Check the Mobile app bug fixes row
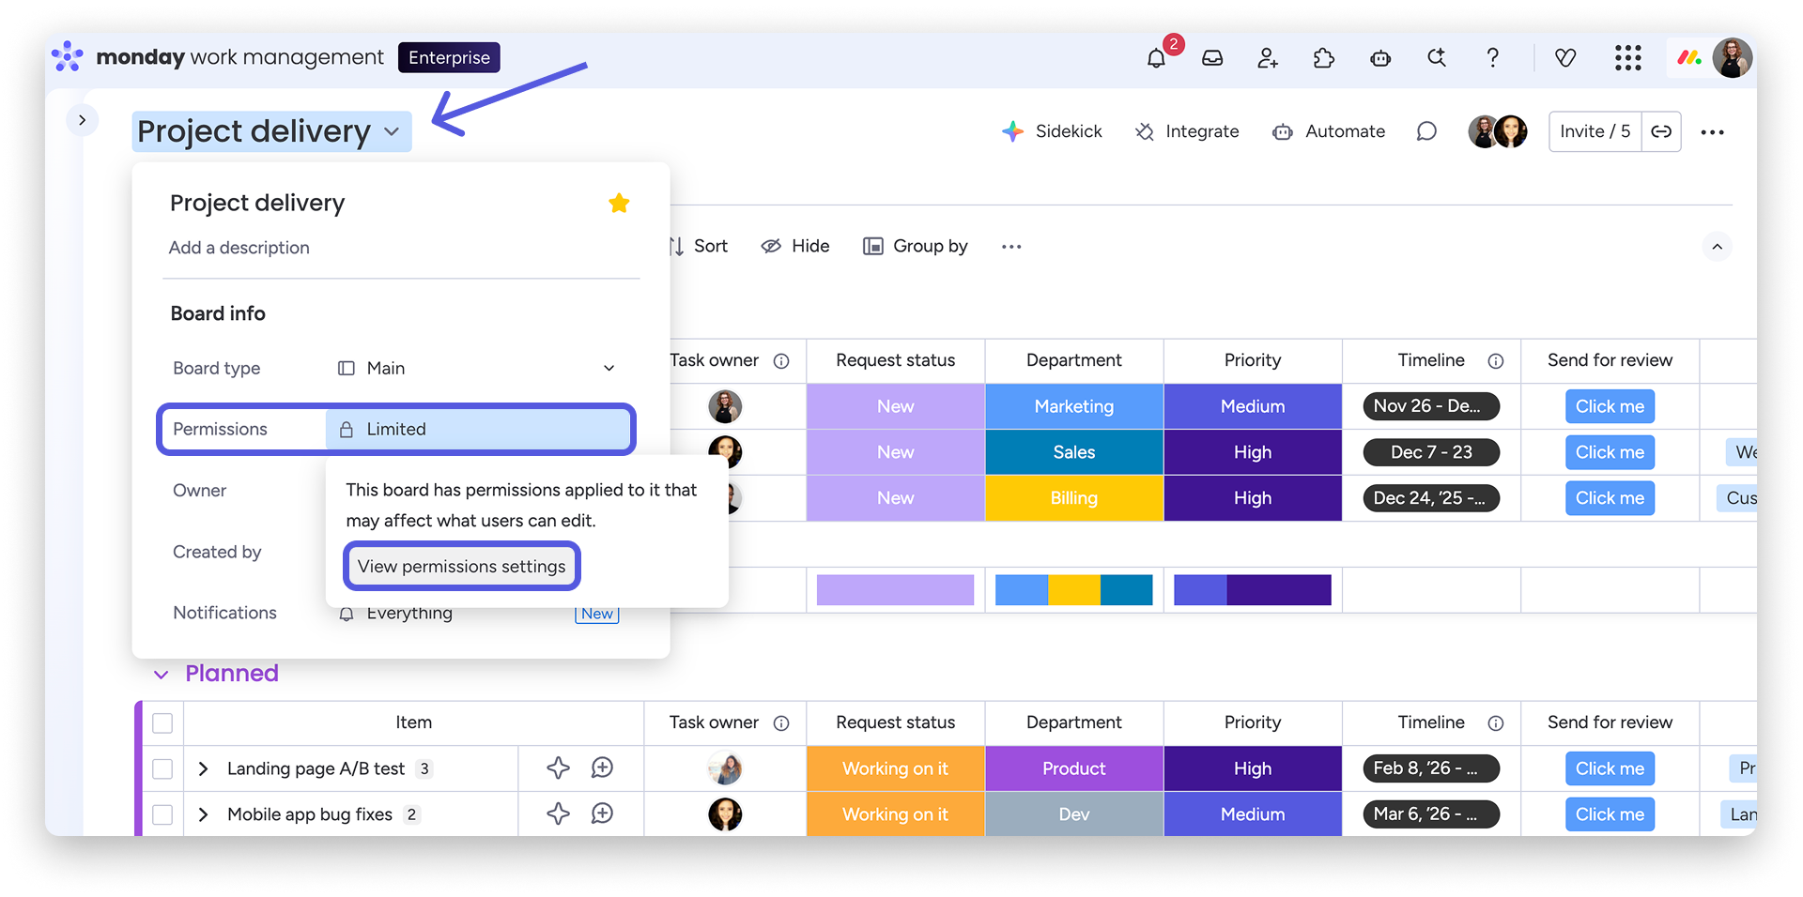The height and width of the screenshot is (897, 1803). (162, 814)
